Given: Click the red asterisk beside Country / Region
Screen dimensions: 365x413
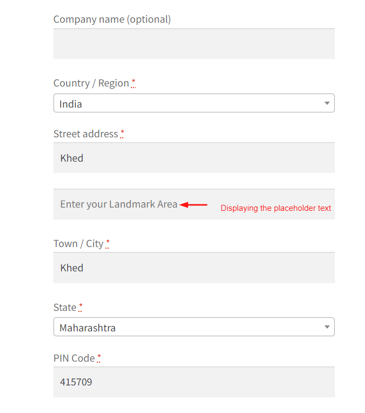Looking at the screenshot, I should [134, 83].
